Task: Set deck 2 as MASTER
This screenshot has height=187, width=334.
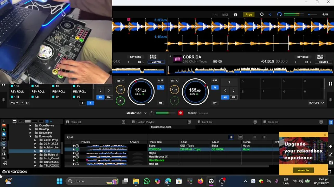Action: click(x=323, y=62)
